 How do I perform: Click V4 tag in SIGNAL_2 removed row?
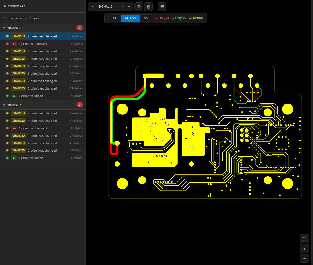[x=14, y=44]
